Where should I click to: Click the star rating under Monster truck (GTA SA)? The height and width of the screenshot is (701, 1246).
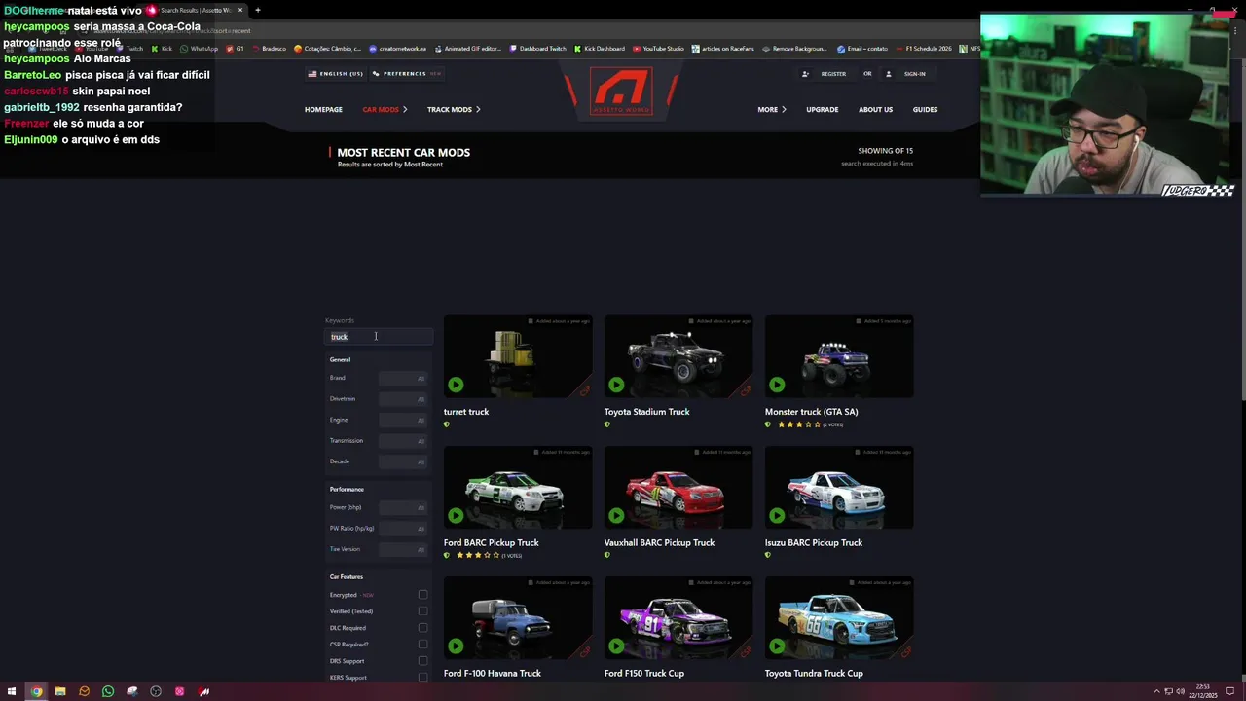[797, 424]
